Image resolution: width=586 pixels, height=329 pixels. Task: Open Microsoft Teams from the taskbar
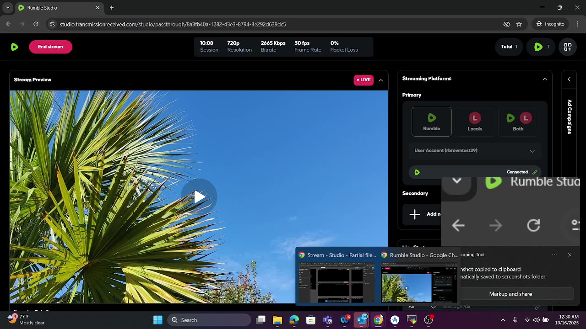click(328, 320)
